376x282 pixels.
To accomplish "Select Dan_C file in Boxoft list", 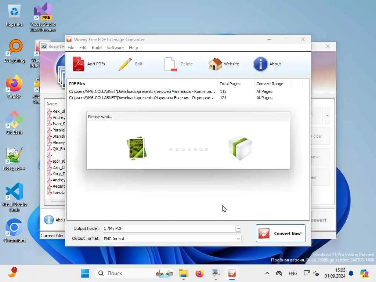I will [x=56, y=167].
